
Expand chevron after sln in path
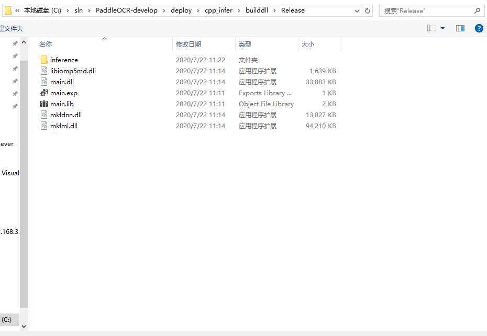89,10
